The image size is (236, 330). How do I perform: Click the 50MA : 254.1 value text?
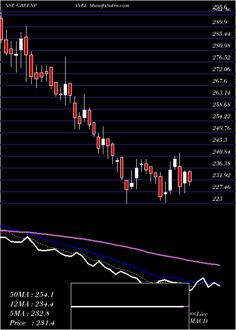coord(31,295)
